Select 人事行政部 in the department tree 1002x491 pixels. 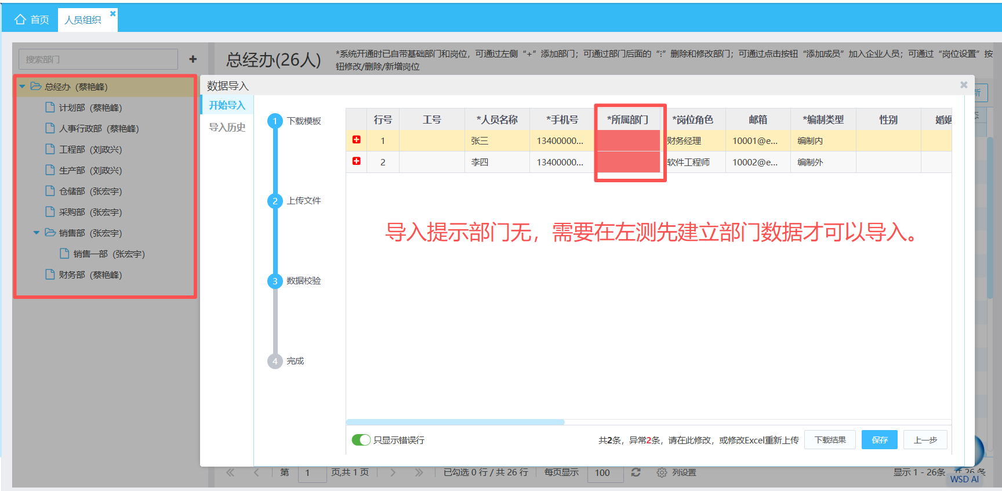(x=99, y=128)
